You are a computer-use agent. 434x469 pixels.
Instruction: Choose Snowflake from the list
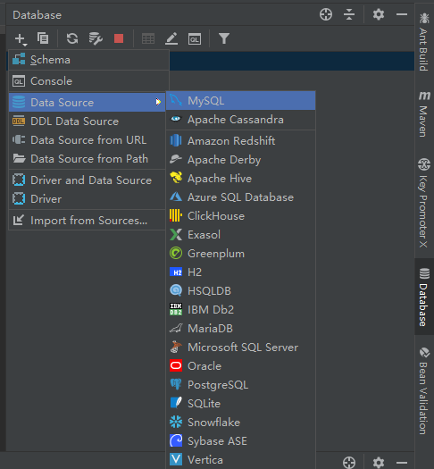tap(240, 423)
